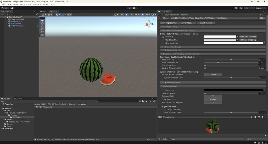Image resolution: width=268 pixels, height=144 pixels.
Task: Pick 1st ShadeMap color with eyedropper
Action: click(237, 40)
